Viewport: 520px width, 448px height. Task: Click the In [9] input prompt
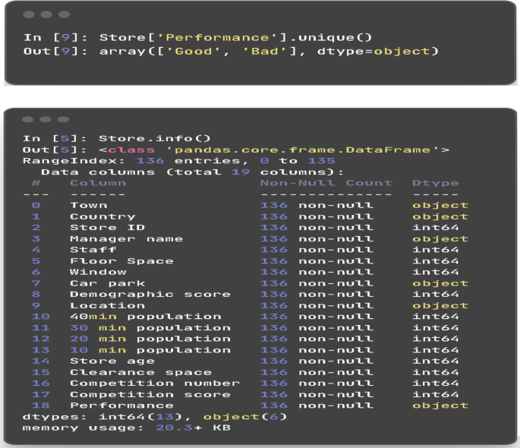coord(46,37)
